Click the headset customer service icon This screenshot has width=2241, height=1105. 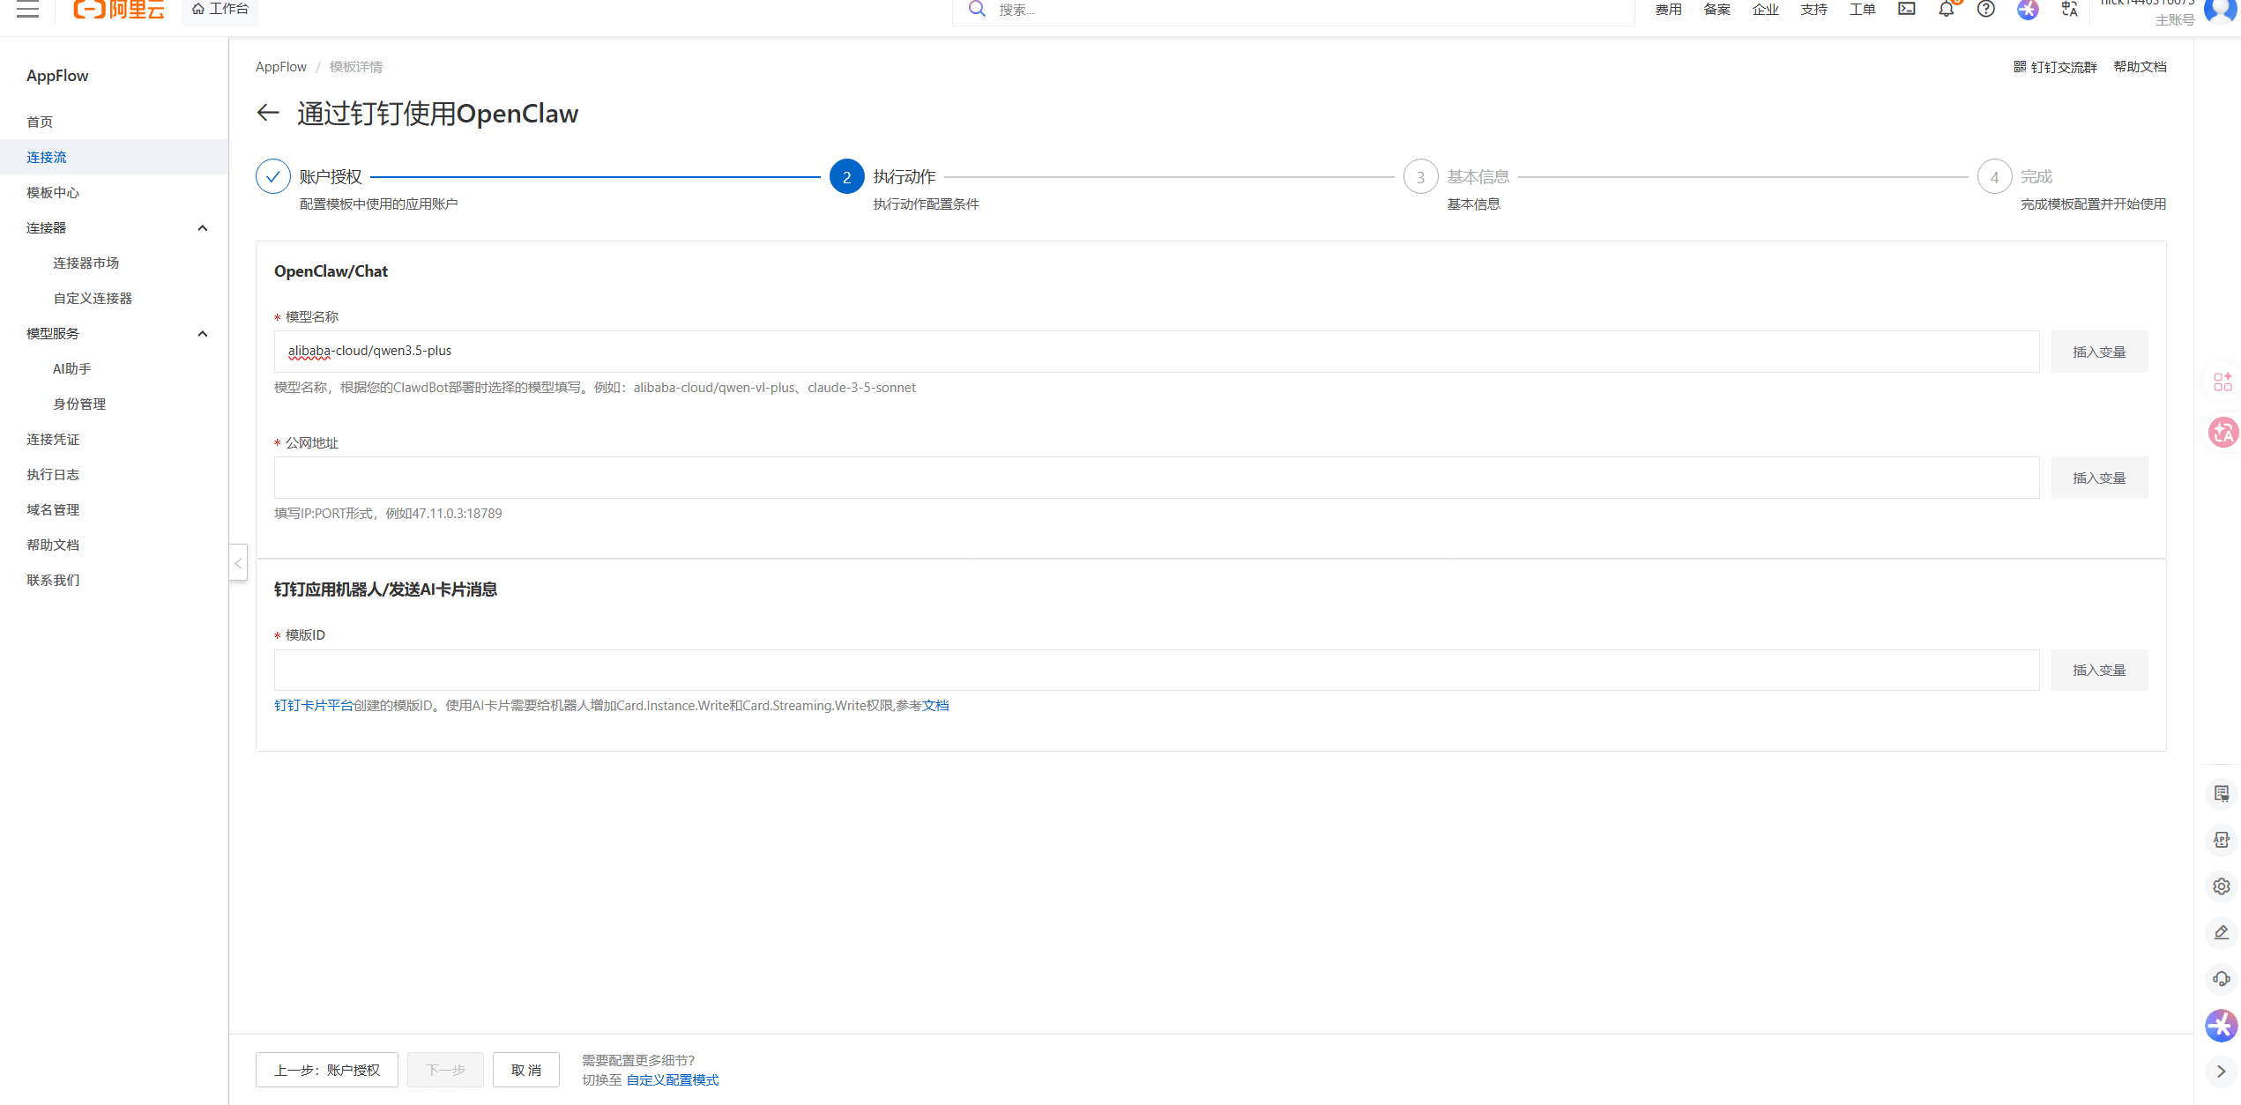tap(2221, 979)
